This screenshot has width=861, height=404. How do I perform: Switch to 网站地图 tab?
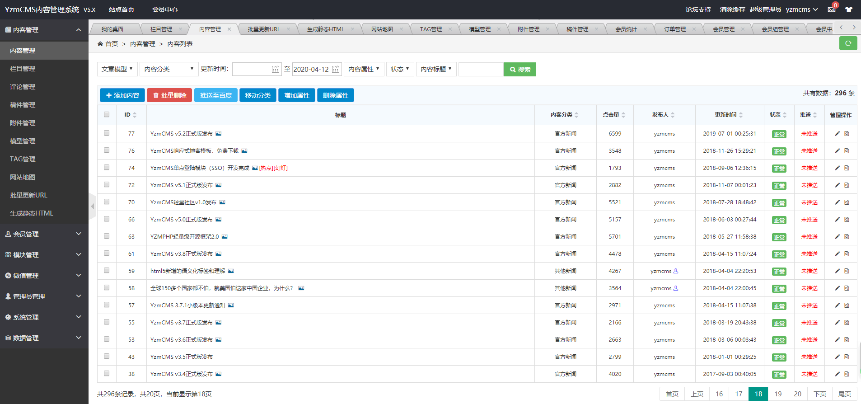(x=382, y=29)
